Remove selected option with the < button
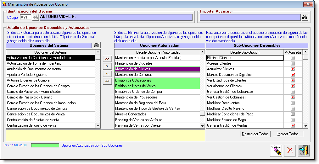319x164 pixels. [107, 74]
